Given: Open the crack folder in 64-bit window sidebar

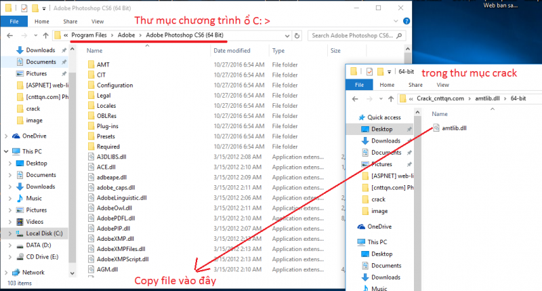Looking at the screenshot, I should (378, 199).
